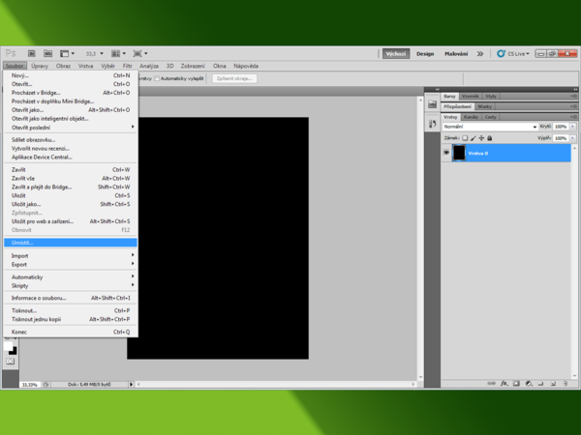Image resolution: width=581 pixels, height=435 pixels.
Task: Switch to the Design workspace
Action: (425, 54)
